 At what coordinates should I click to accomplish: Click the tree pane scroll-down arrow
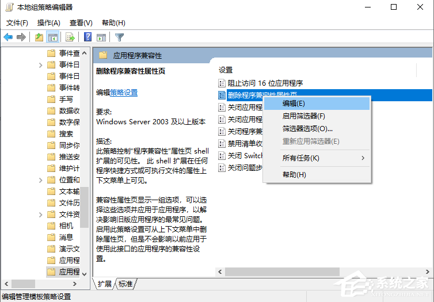(85, 274)
